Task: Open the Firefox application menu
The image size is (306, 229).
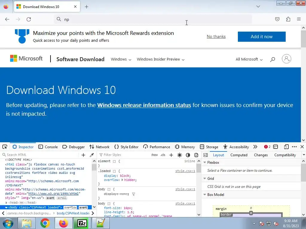Action: 299,19
